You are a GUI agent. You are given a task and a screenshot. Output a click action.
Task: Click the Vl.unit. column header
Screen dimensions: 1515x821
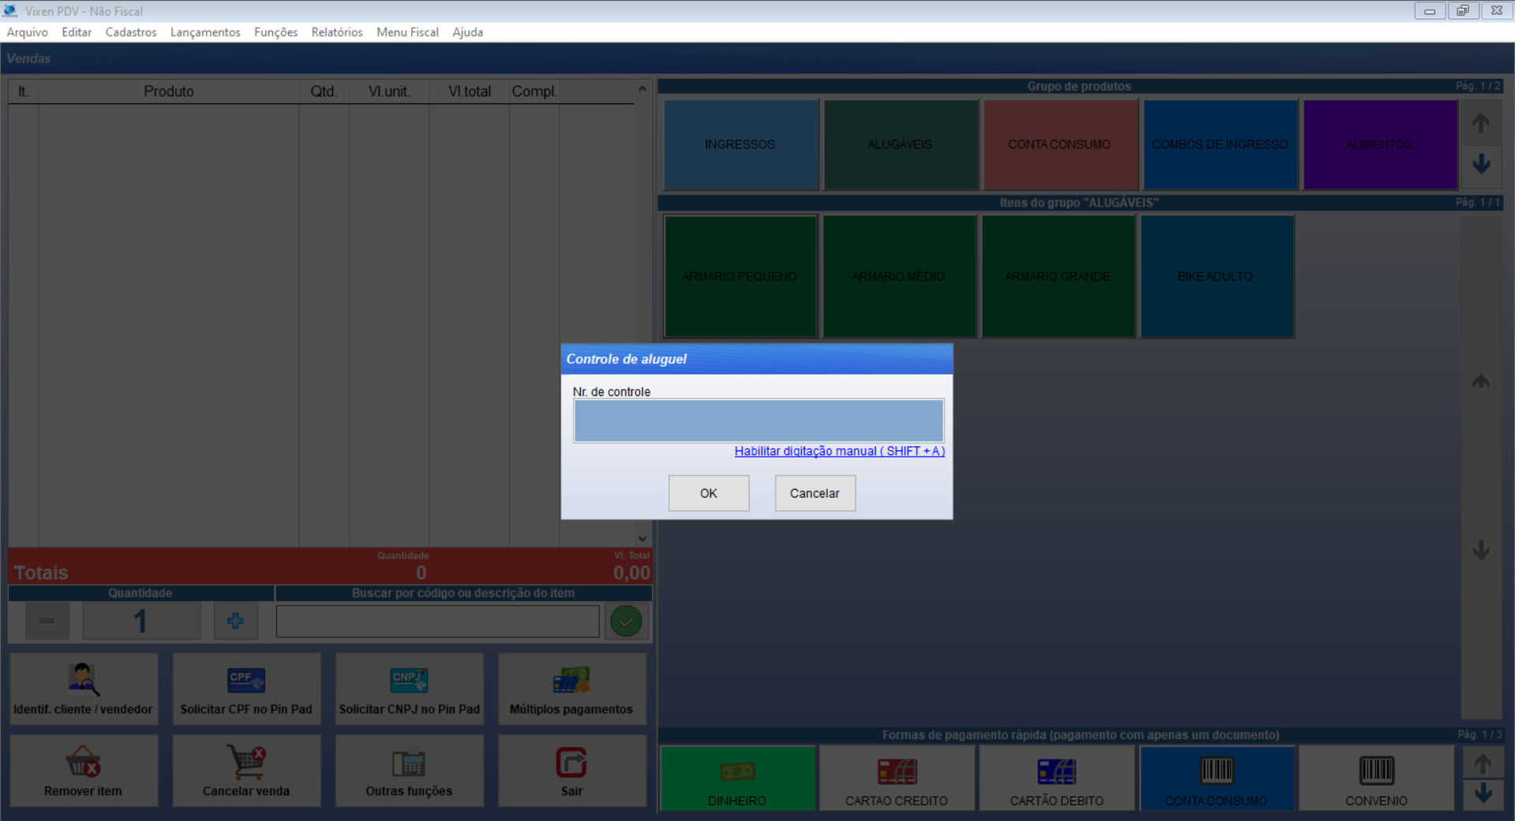[390, 91]
